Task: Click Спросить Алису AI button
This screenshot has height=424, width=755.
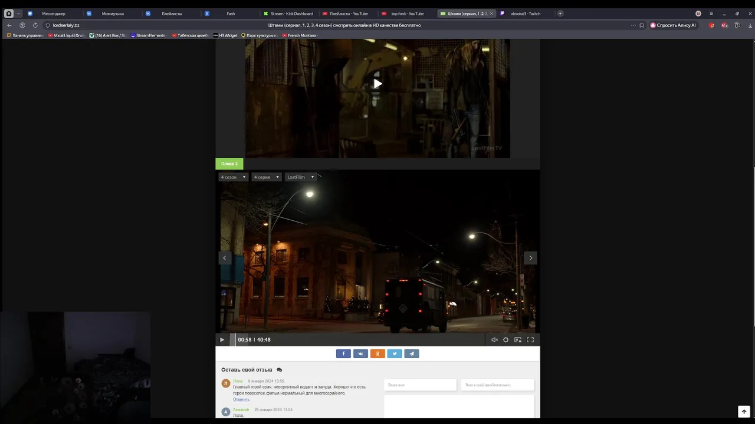Action: point(673,25)
